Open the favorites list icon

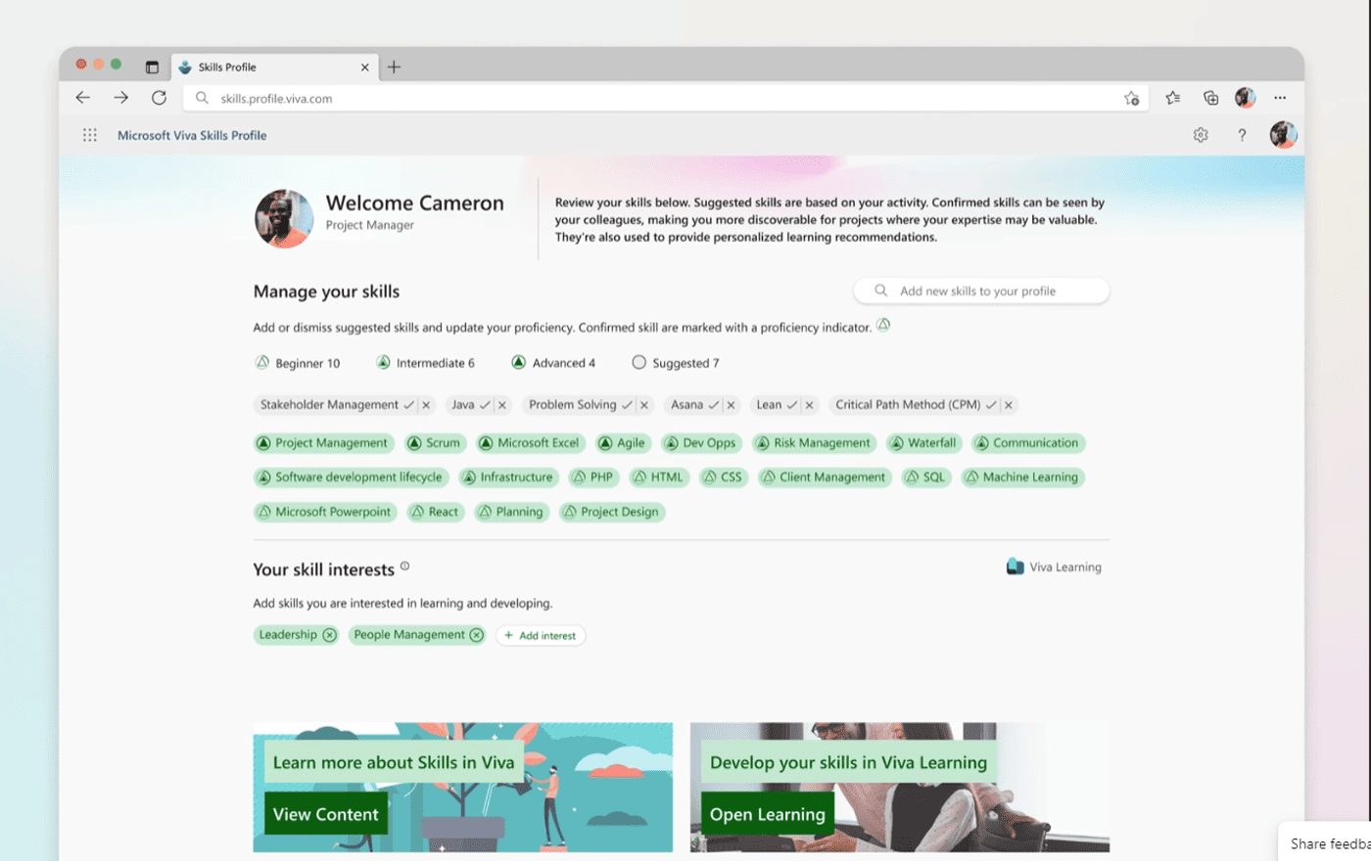point(1172,98)
